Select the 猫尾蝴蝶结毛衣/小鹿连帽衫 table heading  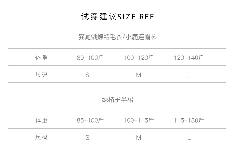point(118,37)
